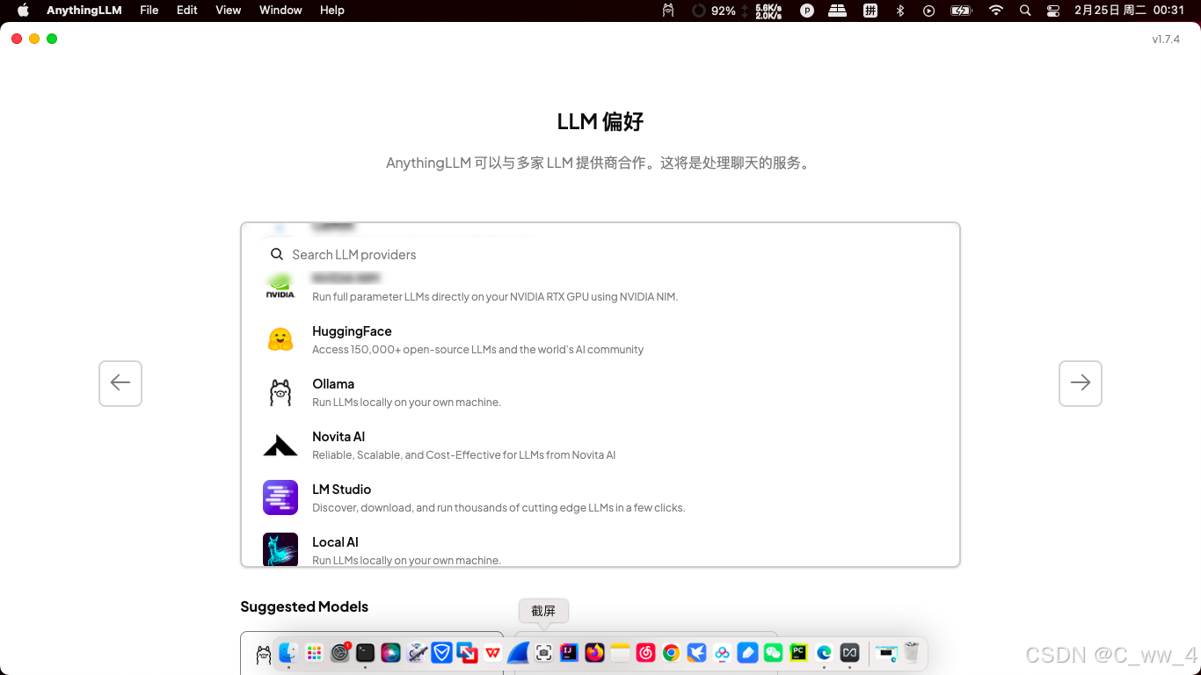Focus the Search LLM providers field

point(600,254)
